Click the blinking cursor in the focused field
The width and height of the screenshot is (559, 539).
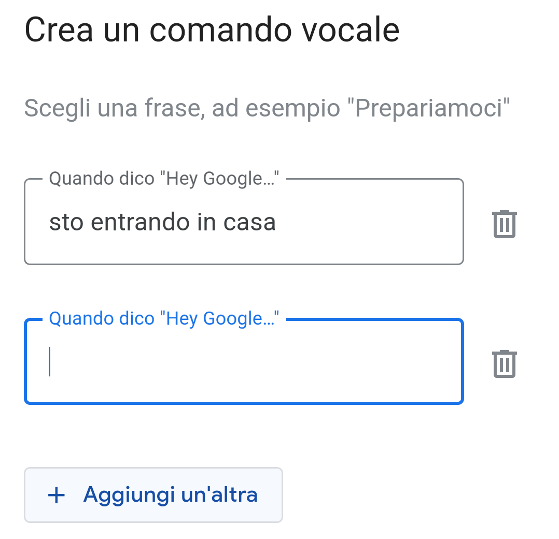[x=50, y=362]
